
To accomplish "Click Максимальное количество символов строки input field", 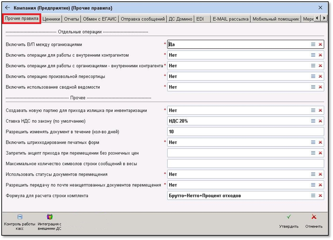I will [245, 164].
